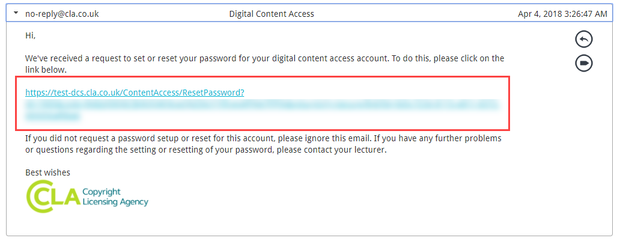Select the Digital Content Access subject line
This screenshot has height=244, width=620.
coord(272,13)
